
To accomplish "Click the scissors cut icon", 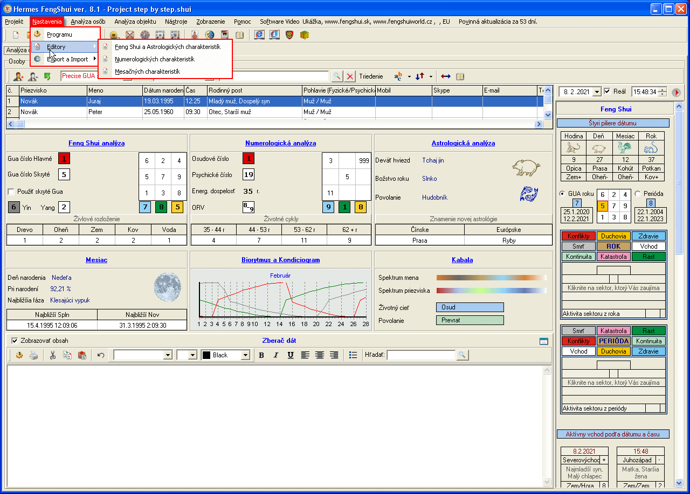I will pyautogui.click(x=53, y=355).
